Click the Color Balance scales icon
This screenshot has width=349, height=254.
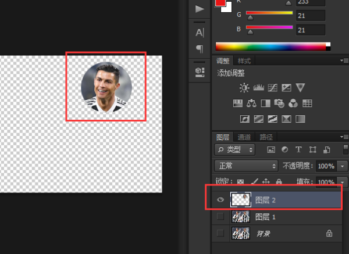(x=251, y=103)
